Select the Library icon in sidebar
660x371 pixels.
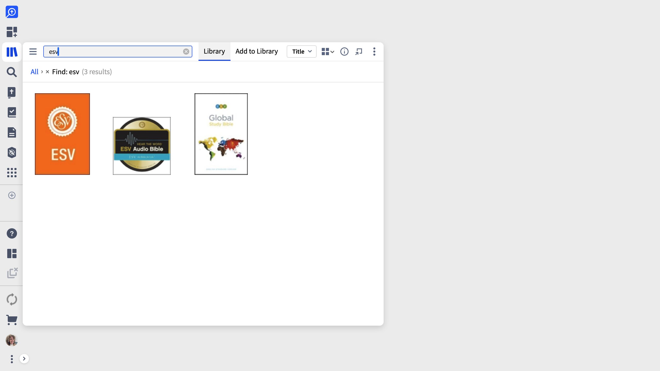pos(12,52)
